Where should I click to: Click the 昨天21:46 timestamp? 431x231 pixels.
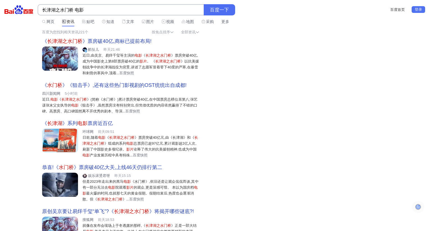[112, 50]
